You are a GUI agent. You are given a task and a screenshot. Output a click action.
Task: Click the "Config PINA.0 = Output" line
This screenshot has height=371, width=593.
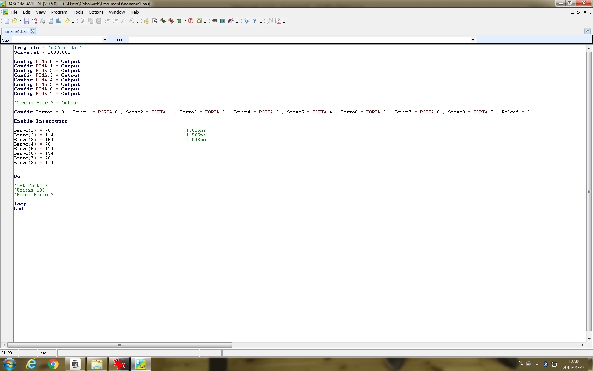(47, 61)
